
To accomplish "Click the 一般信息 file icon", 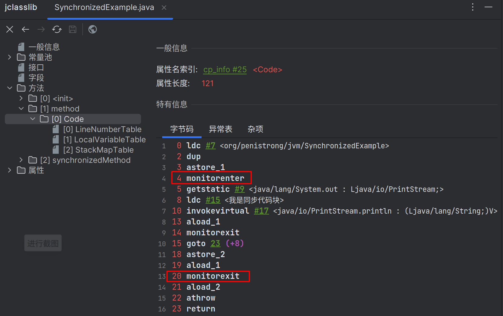I will pos(21,47).
